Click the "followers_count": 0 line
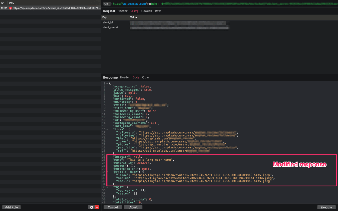The width and height of the screenshot is (338, 211). (131, 114)
